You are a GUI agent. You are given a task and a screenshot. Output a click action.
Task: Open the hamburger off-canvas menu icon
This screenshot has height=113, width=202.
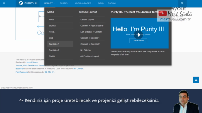coord(4,3)
